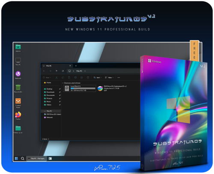
Task: Open the See more ellipsis menu
Action: 119,77
